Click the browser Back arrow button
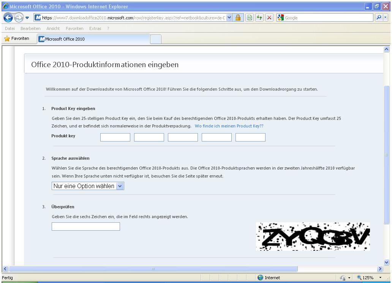The width and height of the screenshot is (392, 283). click(x=8, y=18)
